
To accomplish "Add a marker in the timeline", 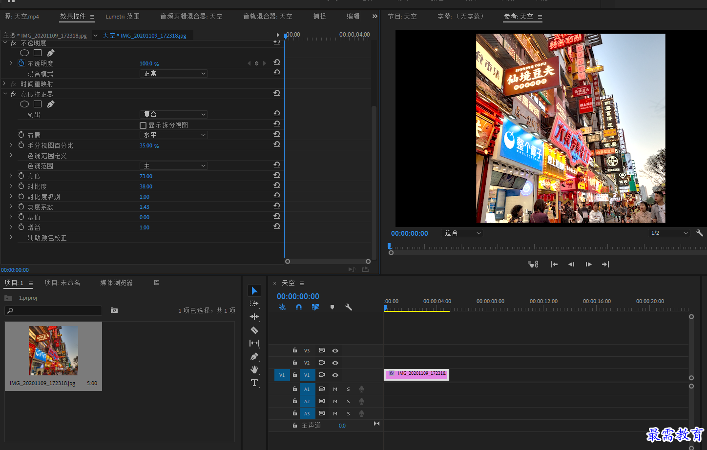I will (332, 307).
